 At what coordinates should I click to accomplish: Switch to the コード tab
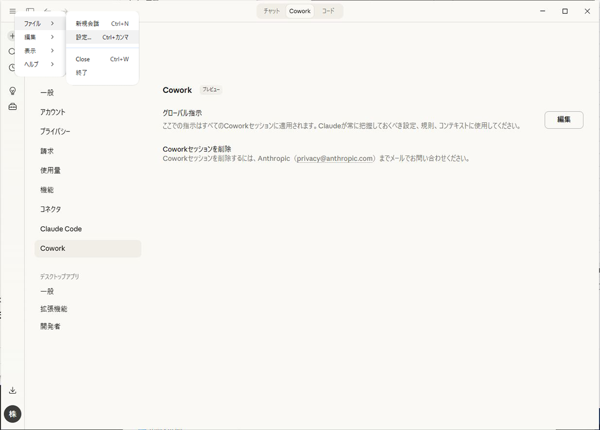[x=328, y=11]
